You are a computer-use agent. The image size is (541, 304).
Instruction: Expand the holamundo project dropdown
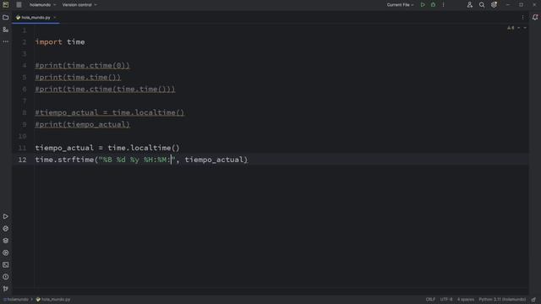[42, 5]
